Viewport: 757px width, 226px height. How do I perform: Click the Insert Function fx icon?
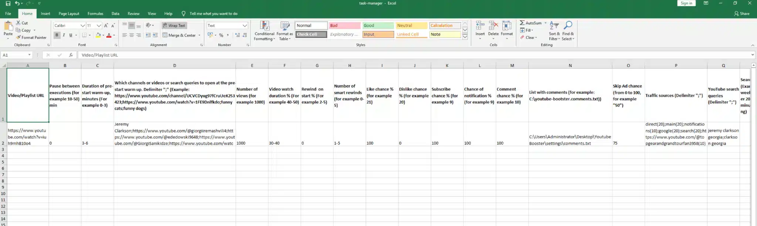coord(71,55)
